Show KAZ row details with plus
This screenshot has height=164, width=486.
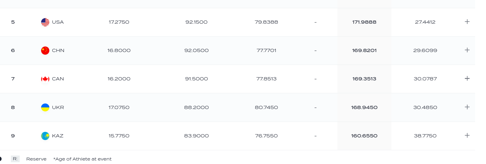pyautogui.click(x=467, y=135)
